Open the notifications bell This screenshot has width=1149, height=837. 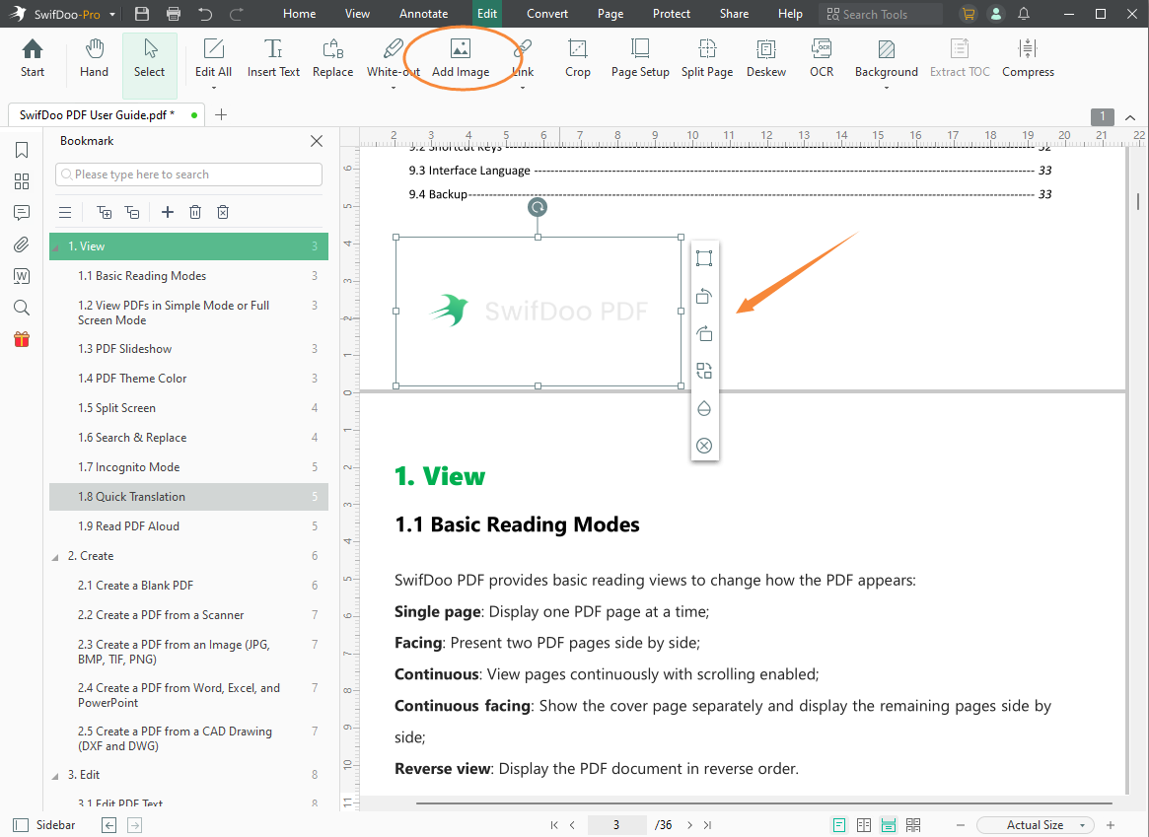point(1024,14)
